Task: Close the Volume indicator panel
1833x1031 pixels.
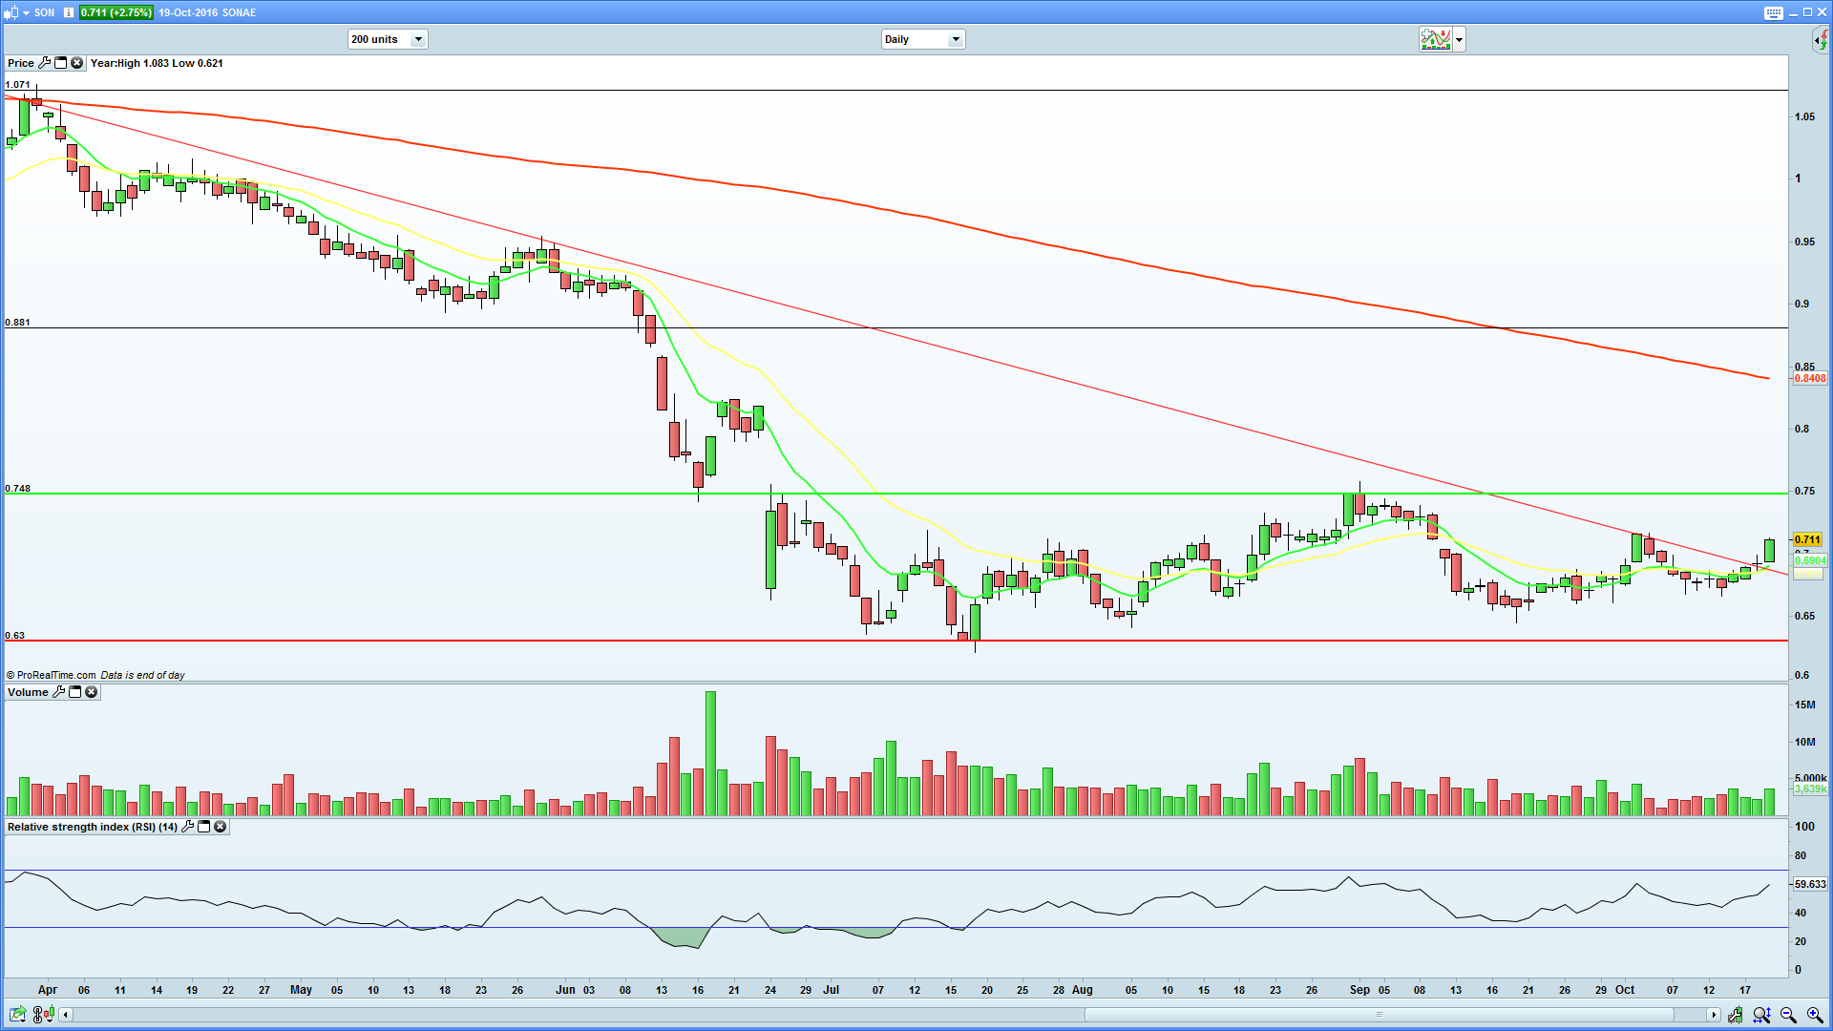Action: coord(92,692)
